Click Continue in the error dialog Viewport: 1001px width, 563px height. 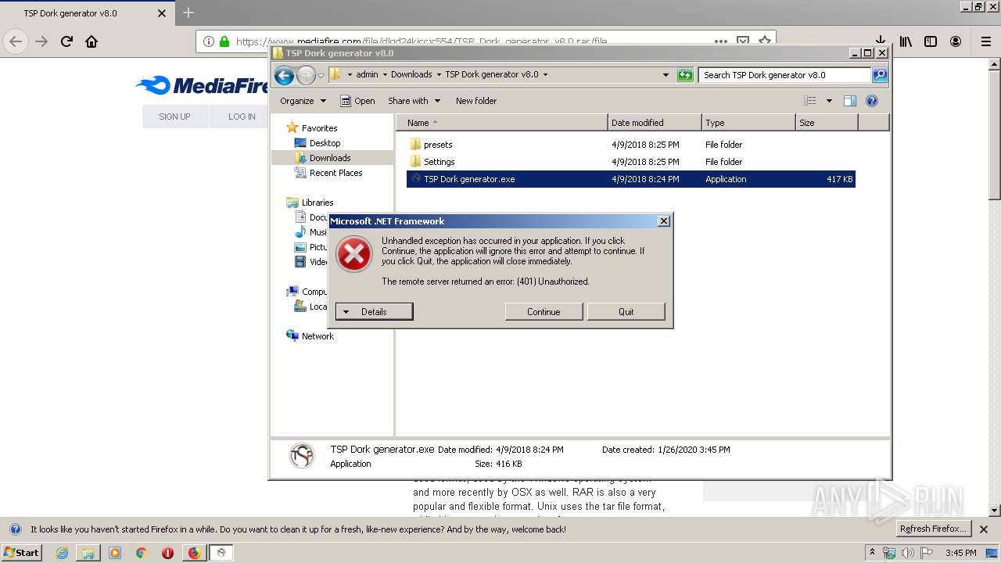(x=544, y=312)
